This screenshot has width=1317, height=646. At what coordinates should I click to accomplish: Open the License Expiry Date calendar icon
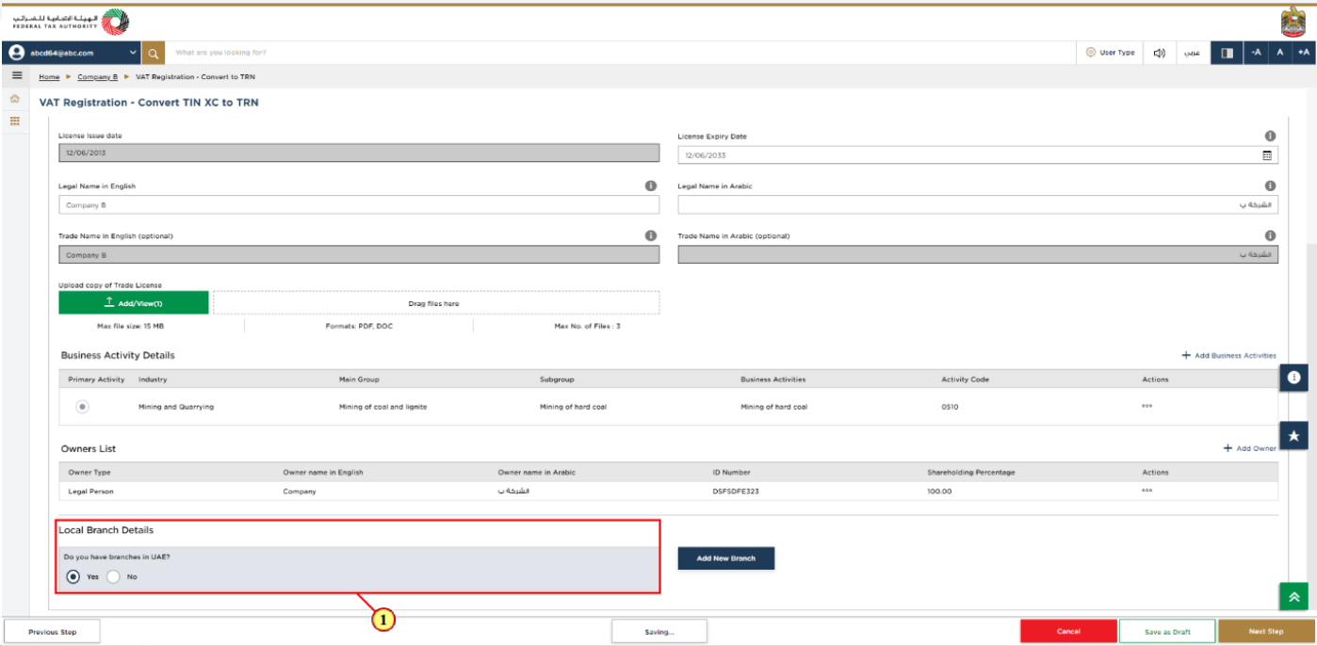[x=1267, y=155]
